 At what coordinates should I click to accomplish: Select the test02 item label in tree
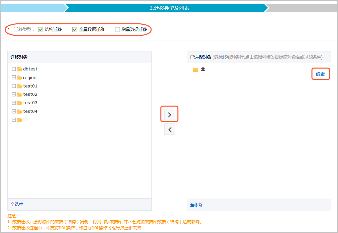pos(30,94)
